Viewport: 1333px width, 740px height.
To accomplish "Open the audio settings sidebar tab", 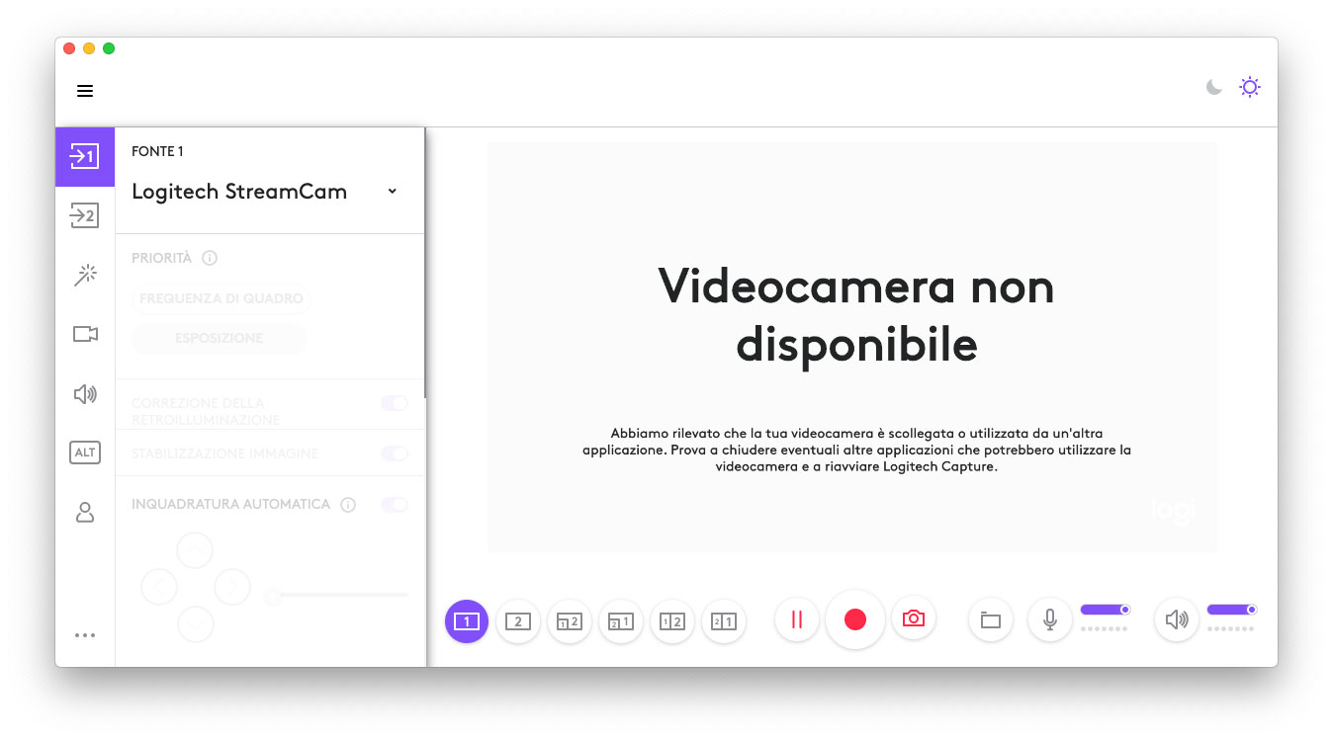I will pyautogui.click(x=85, y=394).
